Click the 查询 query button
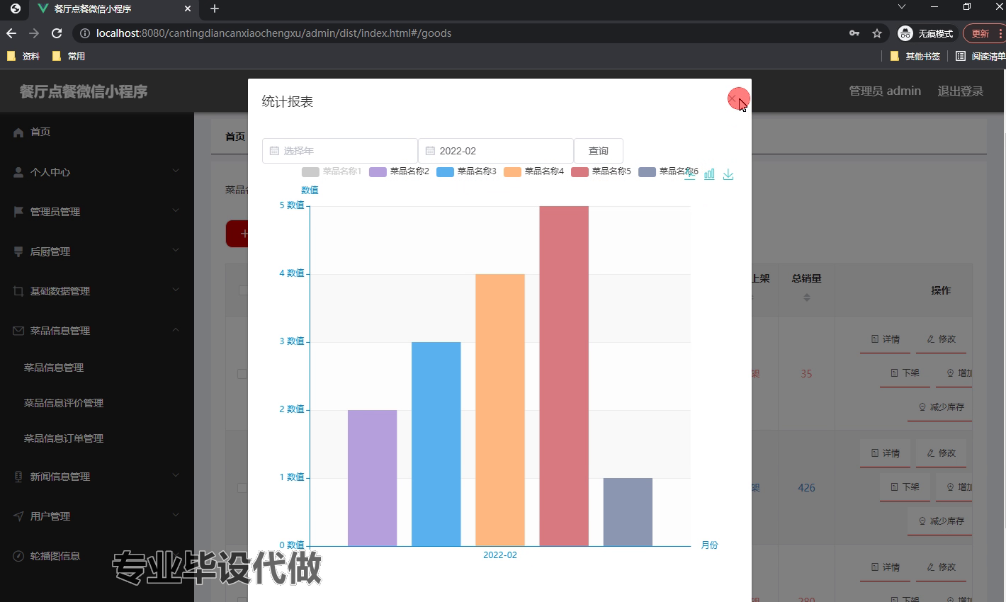Screen dimensions: 1006x602 tap(599, 151)
